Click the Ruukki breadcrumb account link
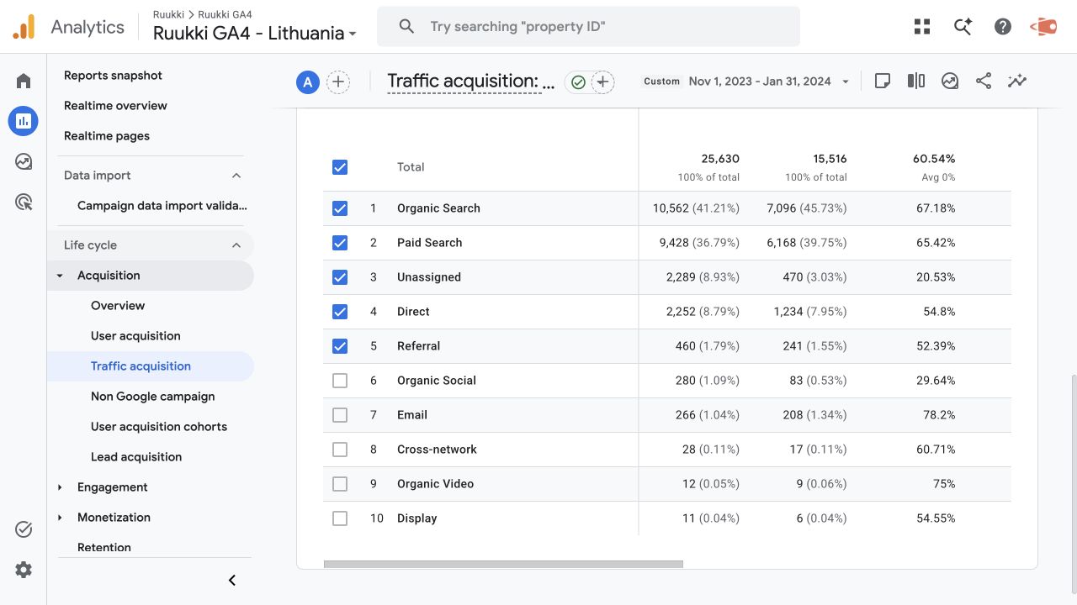This screenshot has width=1077, height=605. pos(168,14)
